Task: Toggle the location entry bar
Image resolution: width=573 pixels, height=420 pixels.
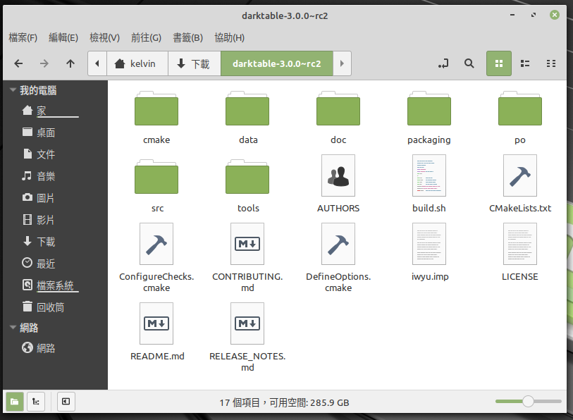Action: coord(443,63)
